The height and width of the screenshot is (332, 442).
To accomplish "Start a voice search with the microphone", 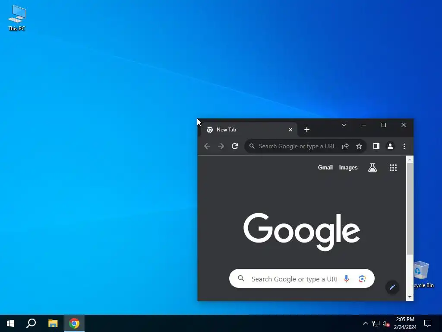I will tap(347, 279).
